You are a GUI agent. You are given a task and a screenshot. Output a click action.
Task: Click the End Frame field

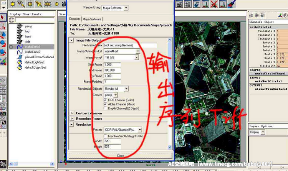pyautogui.click(x=112, y=70)
